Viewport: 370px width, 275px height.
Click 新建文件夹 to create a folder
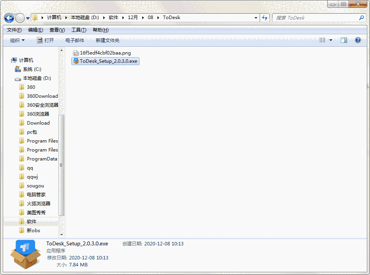107,41
